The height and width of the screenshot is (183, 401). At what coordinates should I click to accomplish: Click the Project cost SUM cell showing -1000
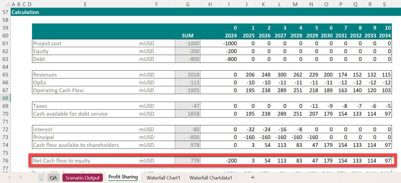187,43
